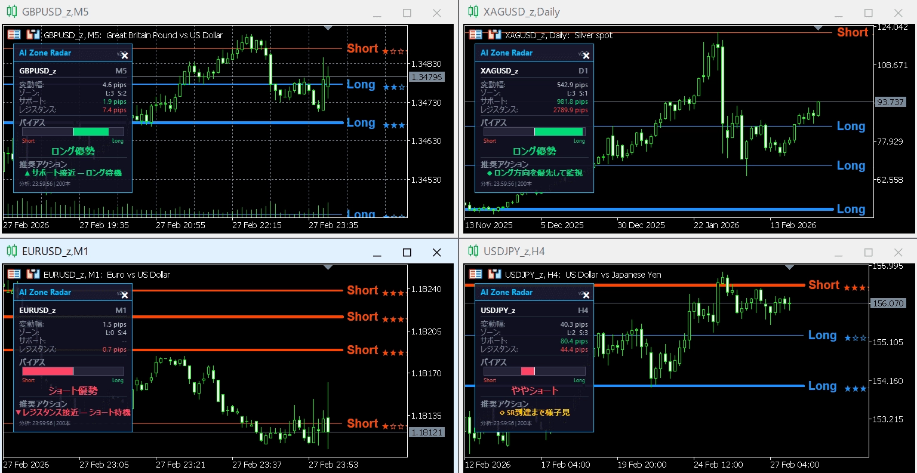Click the two-star Long label on GBPUSD chart

361,85
